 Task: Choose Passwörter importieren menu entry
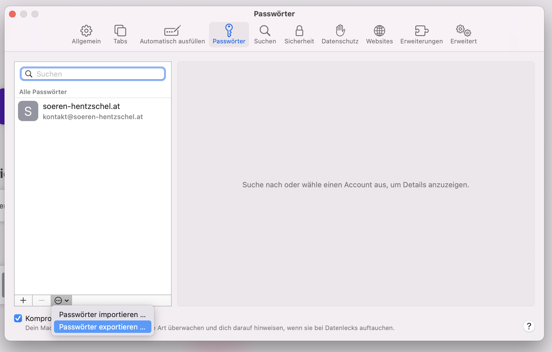102,315
